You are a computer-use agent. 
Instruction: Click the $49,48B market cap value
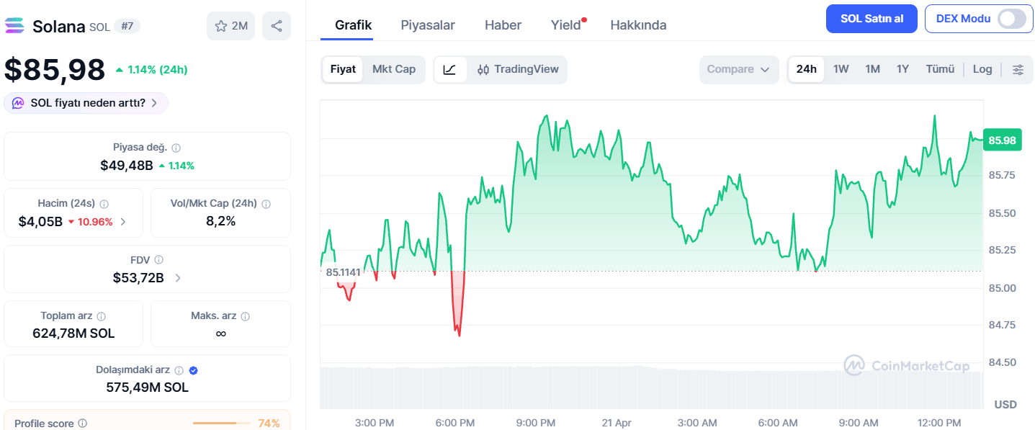127,166
